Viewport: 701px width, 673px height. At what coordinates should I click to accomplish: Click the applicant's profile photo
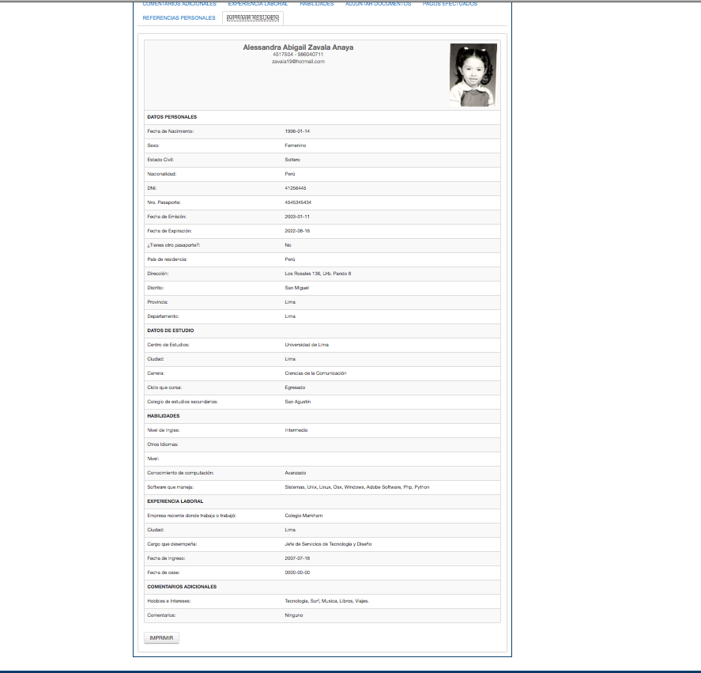[x=473, y=74]
